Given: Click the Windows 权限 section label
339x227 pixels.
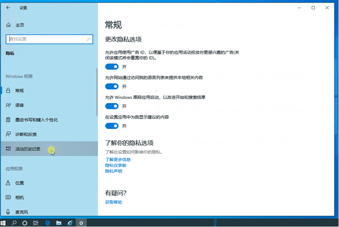Looking at the screenshot, I should pyautogui.click(x=19, y=76).
